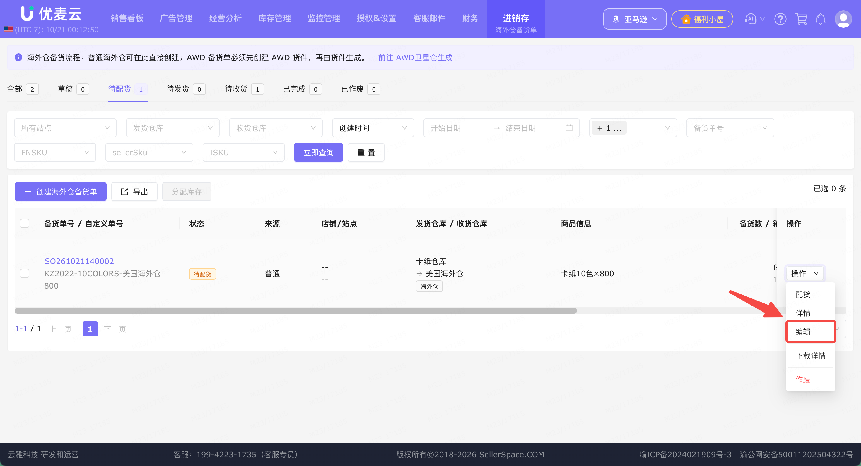Open the user avatar profile icon
The image size is (861, 466).
[843, 19]
